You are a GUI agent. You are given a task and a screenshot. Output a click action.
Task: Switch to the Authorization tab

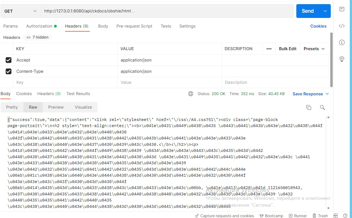tap(41, 26)
